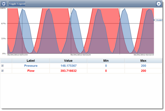This screenshot has height=111, width=165.
Task: Click the 02:51:54 timestamp on axis
Action: 17,55
